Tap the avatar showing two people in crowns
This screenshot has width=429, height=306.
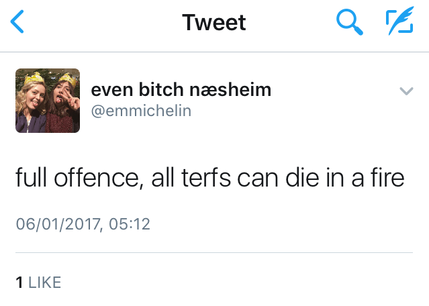click(48, 100)
